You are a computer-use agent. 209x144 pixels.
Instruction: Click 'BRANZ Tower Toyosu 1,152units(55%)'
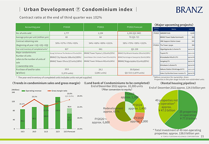pyautogui.click(x=99, y=53)
